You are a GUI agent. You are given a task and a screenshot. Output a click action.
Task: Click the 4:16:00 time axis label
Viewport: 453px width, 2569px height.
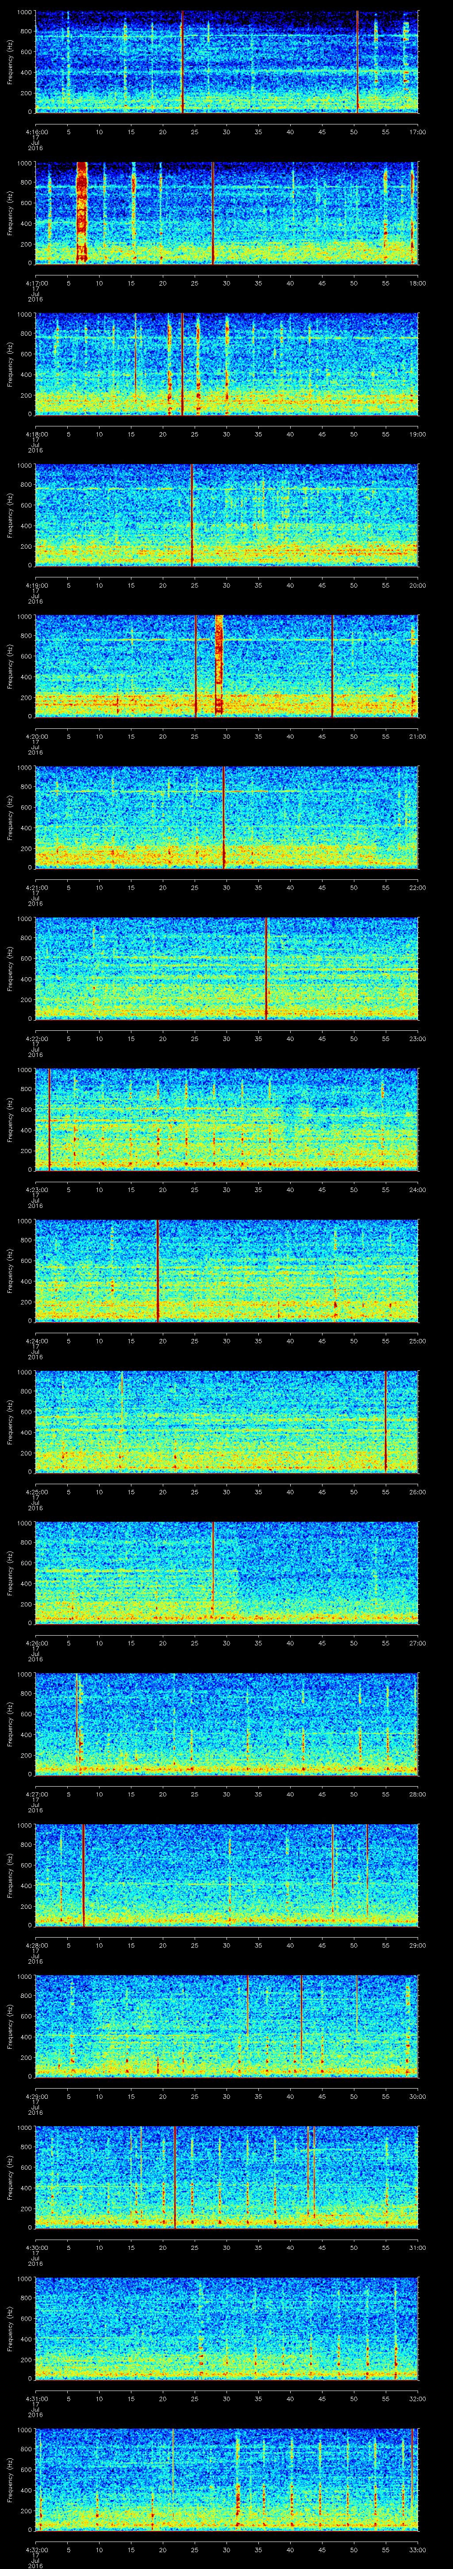[36, 131]
